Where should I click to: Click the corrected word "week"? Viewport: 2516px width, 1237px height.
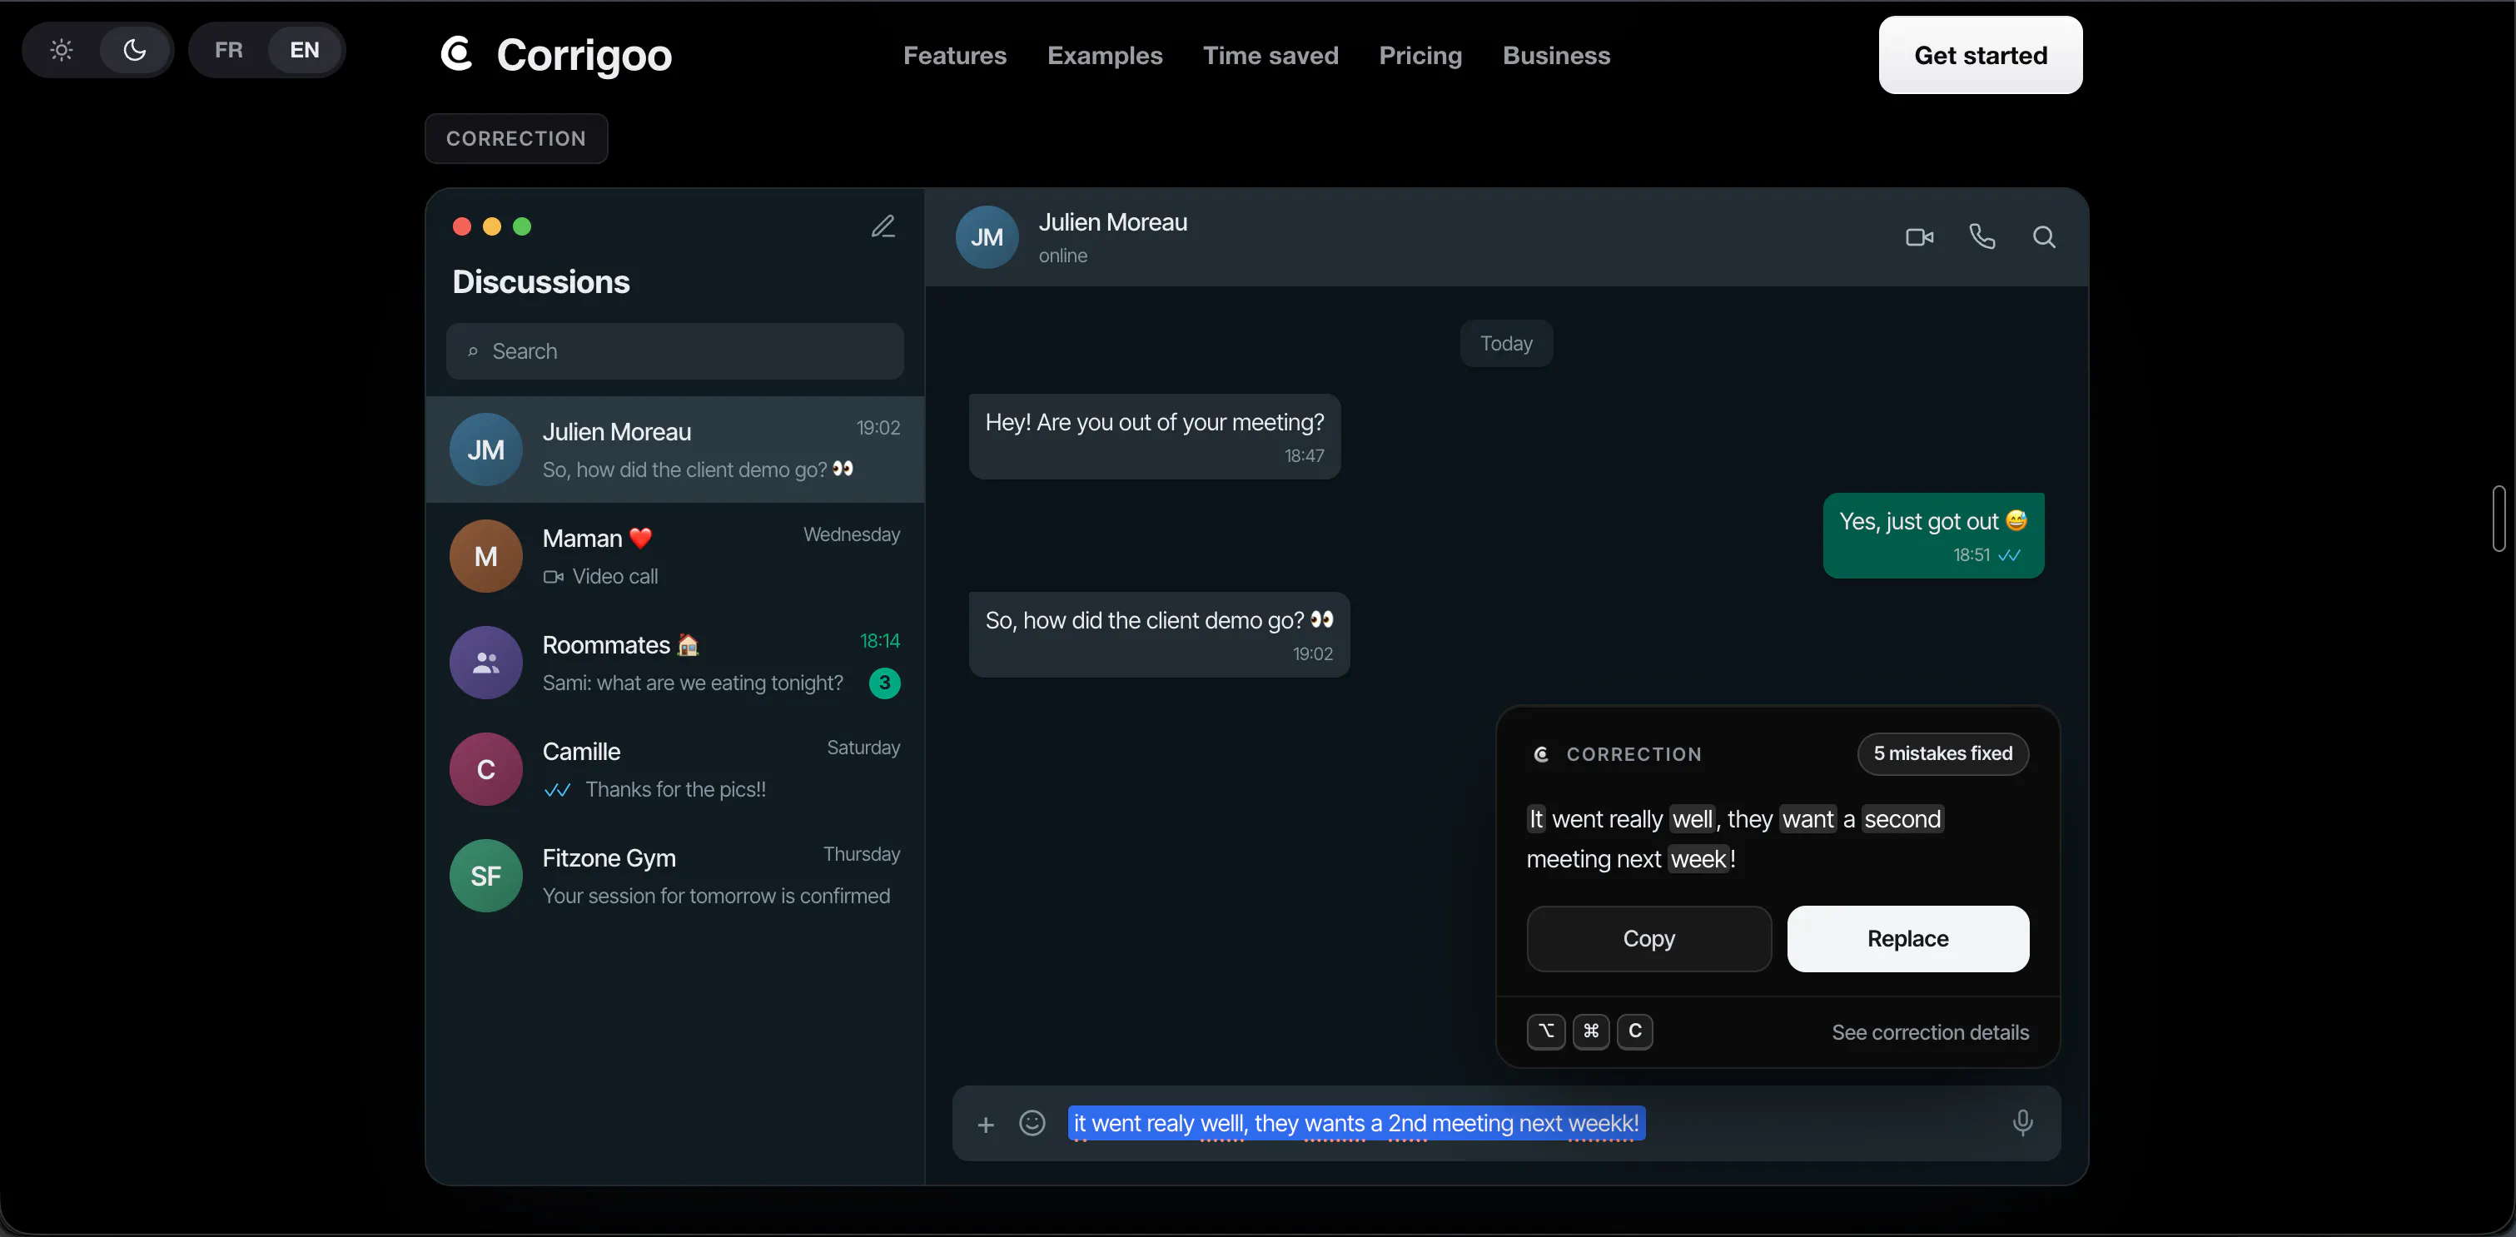point(1698,859)
